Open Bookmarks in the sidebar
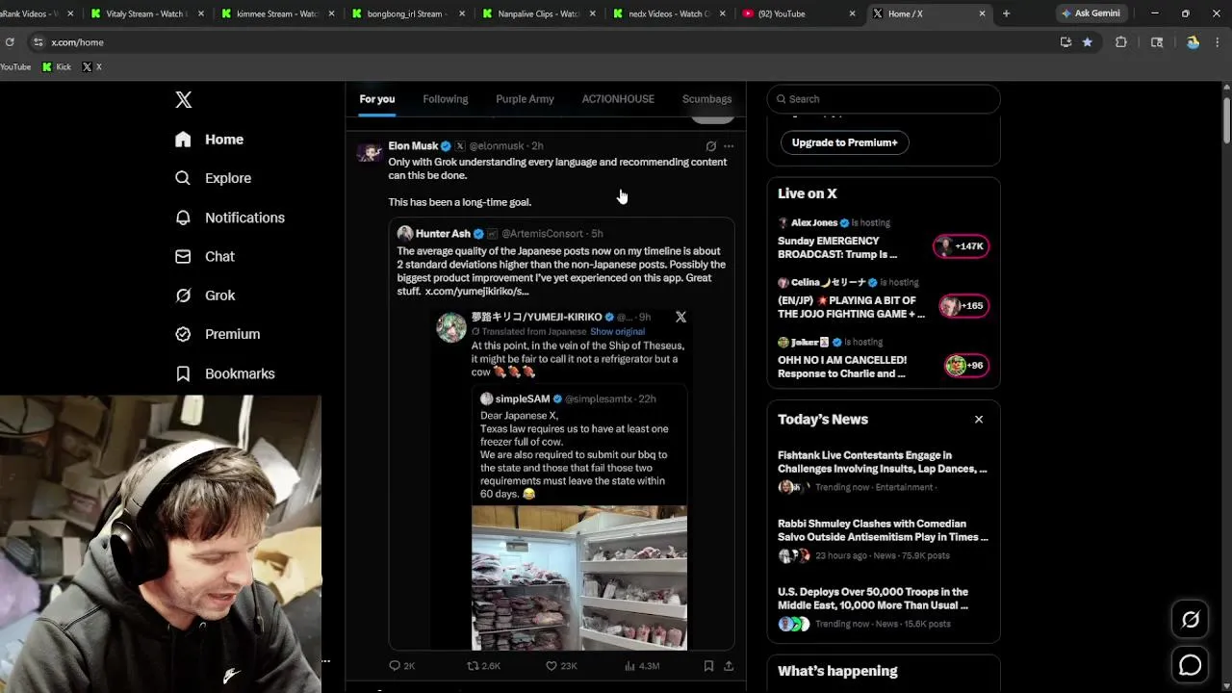 pyautogui.click(x=225, y=373)
